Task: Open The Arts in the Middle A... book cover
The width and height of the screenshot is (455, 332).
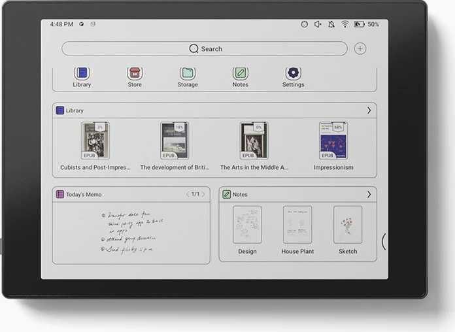Action: (x=254, y=141)
